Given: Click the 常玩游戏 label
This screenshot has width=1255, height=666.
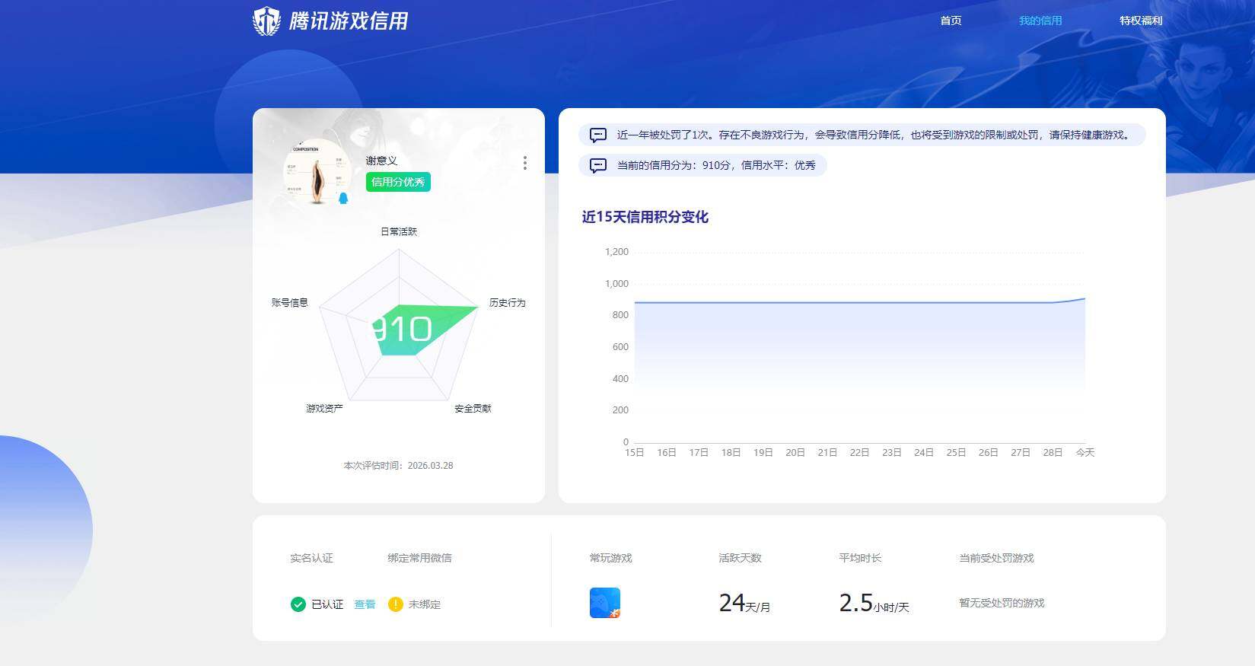Looking at the screenshot, I should point(611,558).
